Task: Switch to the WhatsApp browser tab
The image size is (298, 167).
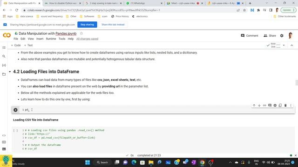Action: (x=144, y=3)
